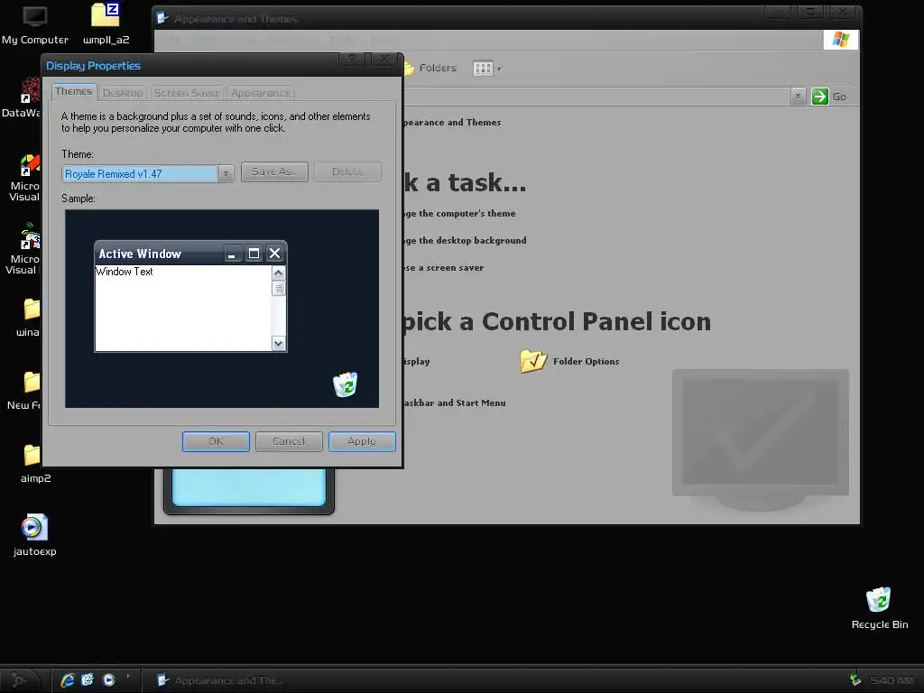Click the theme Sample preview area
Screen dimensions: 924x693
point(222,309)
